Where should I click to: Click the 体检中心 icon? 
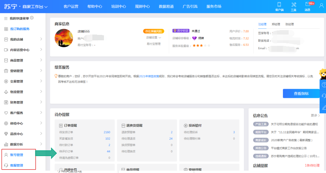6,124
